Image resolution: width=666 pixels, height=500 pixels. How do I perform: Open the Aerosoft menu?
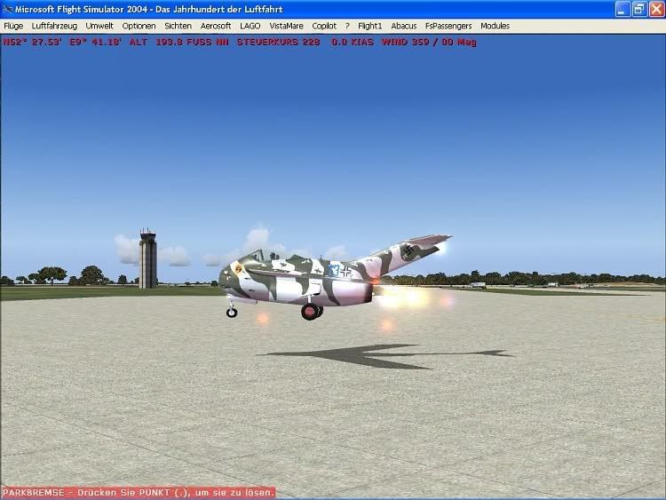pyautogui.click(x=216, y=26)
